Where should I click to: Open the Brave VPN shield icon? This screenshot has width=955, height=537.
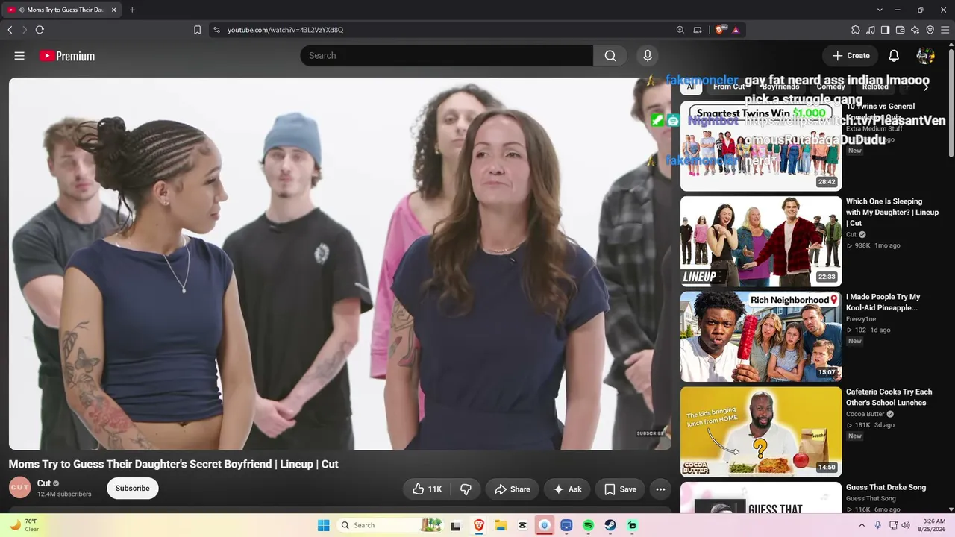(x=930, y=30)
